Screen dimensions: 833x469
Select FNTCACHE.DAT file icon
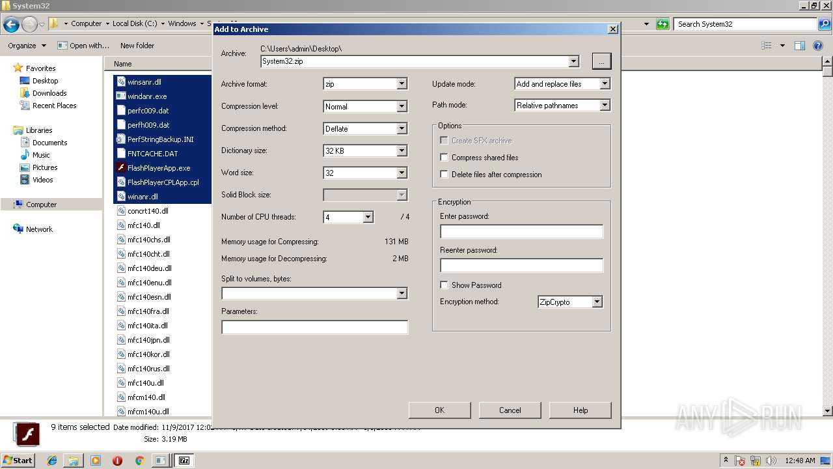click(121, 154)
